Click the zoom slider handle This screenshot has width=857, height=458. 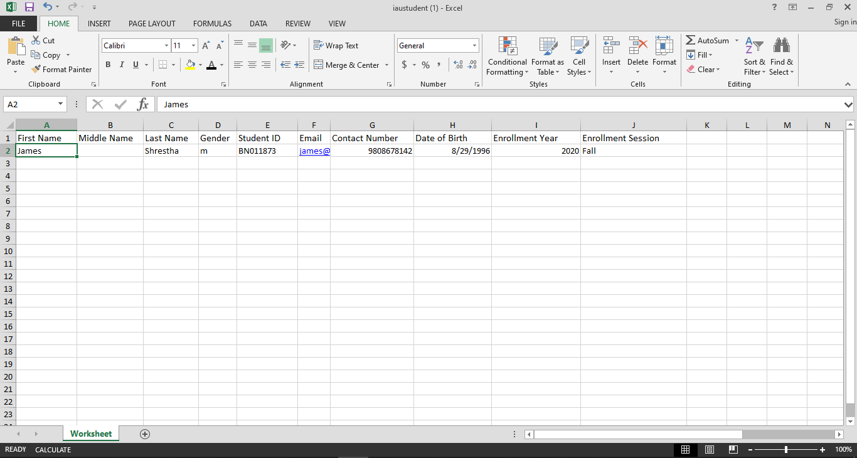pos(786,450)
